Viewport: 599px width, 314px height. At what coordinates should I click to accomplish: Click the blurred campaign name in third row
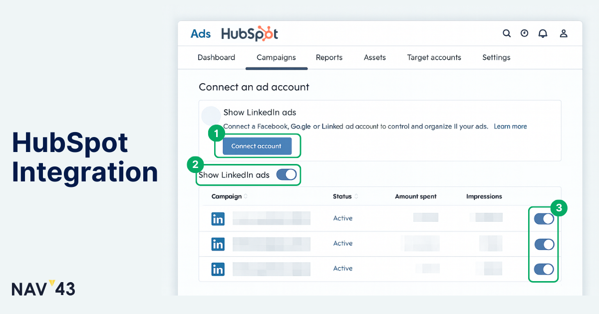pyautogui.click(x=272, y=269)
